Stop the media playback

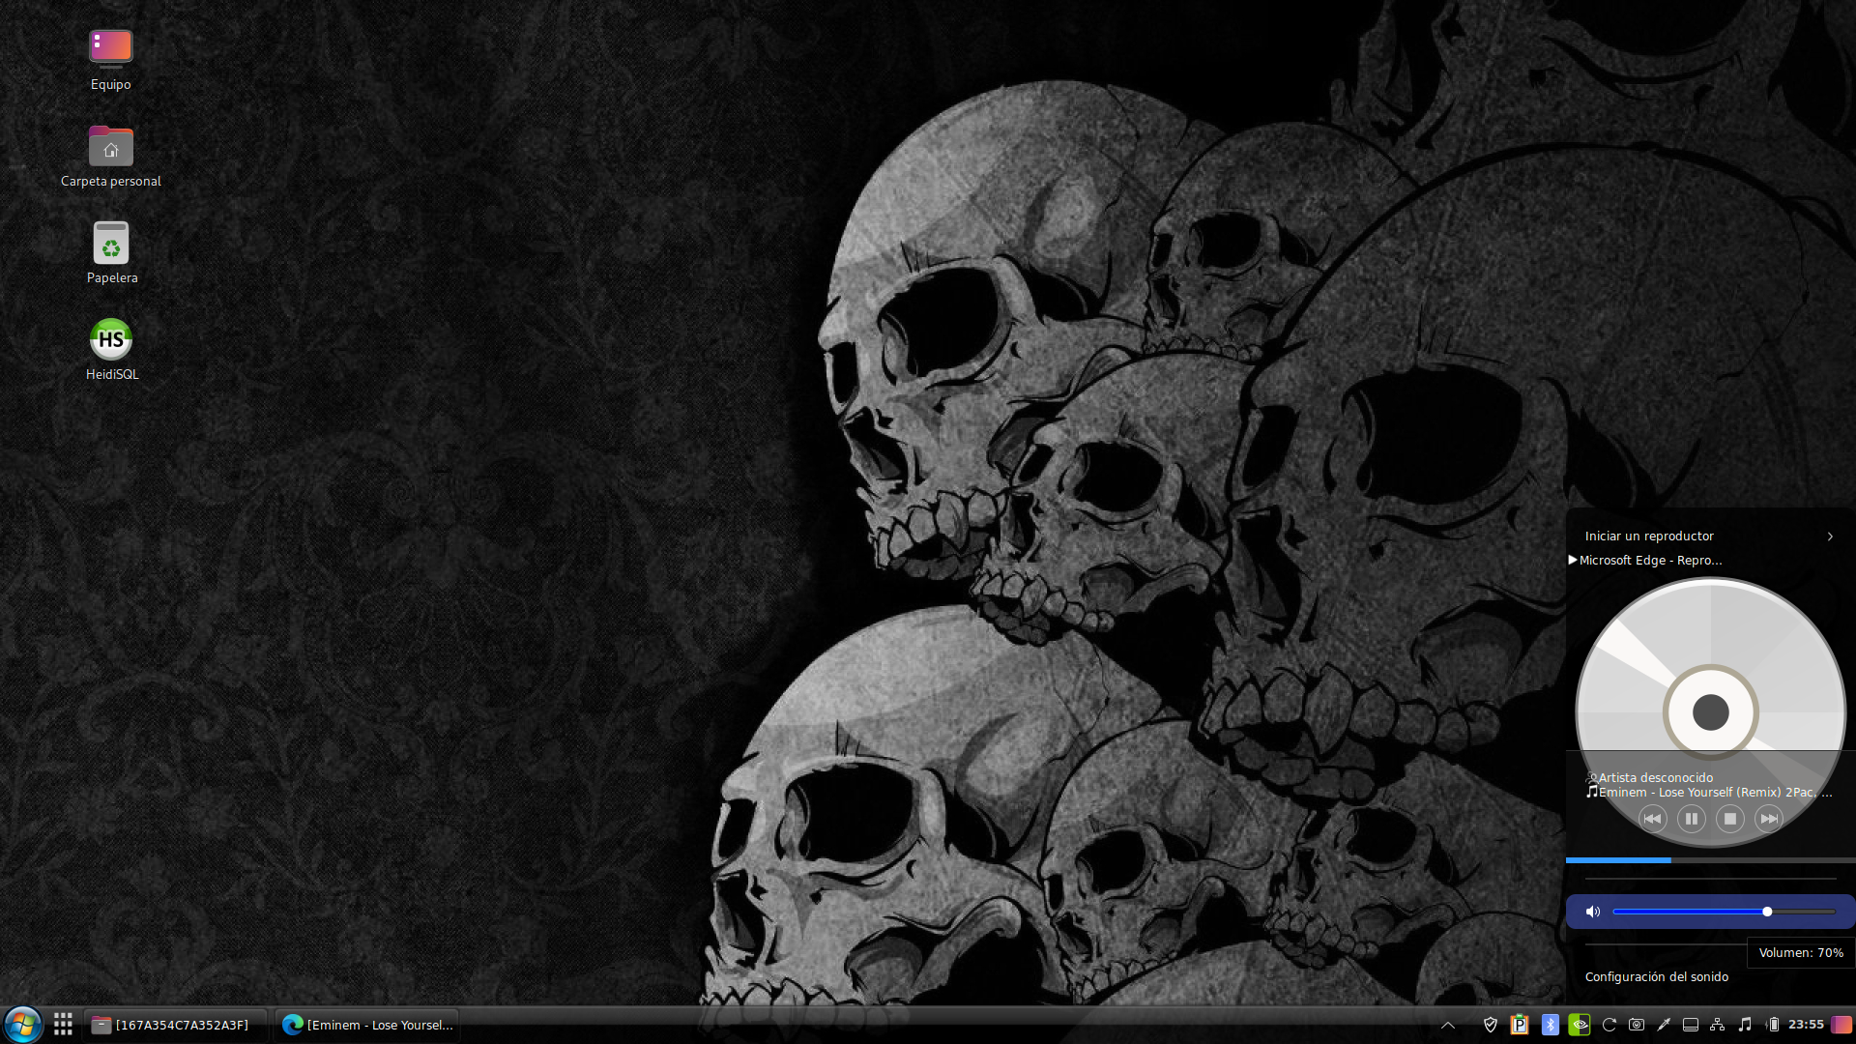(x=1730, y=819)
